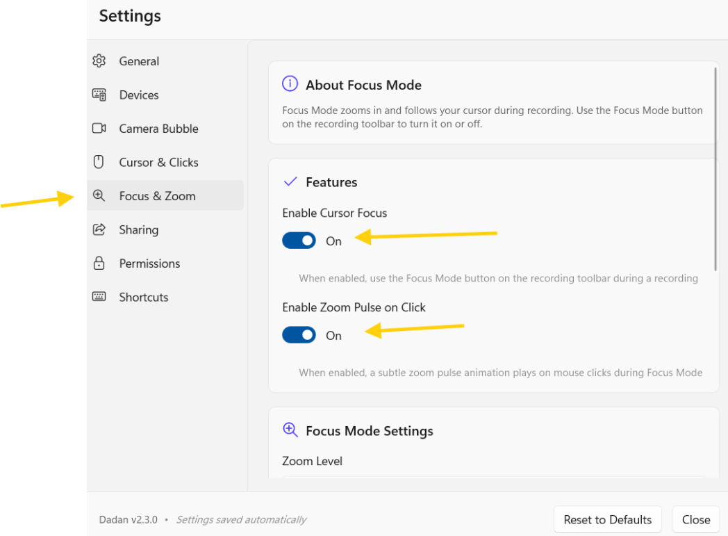
Task: Click the Sharing arrow icon
Action: coord(99,229)
